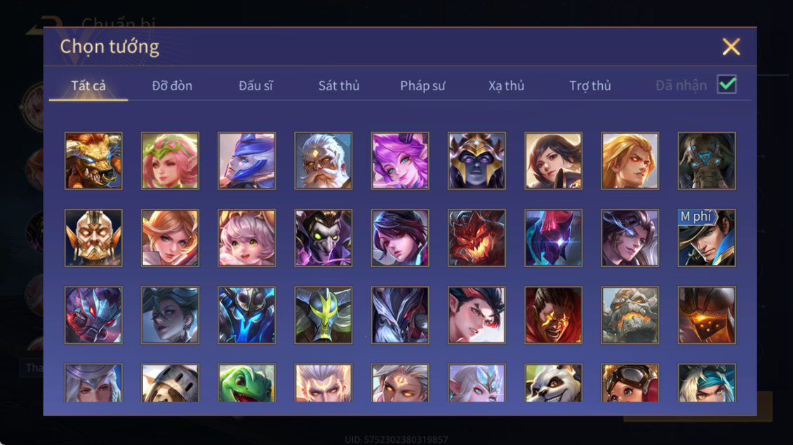Screen dimensions: 793x445
Task: Choose the green chameleon hero portrait
Action: coord(247,383)
